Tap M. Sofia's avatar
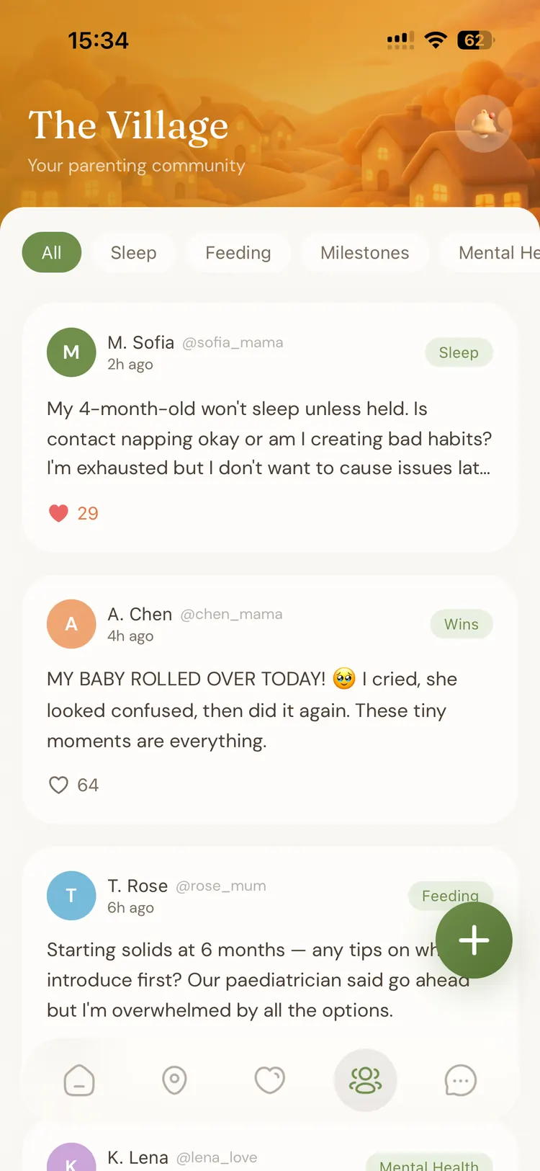Image resolution: width=540 pixels, height=1171 pixels. [x=71, y=352]
